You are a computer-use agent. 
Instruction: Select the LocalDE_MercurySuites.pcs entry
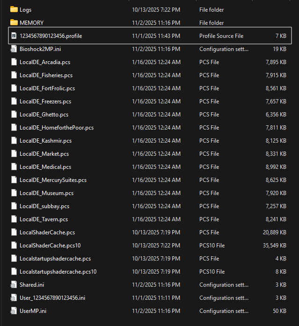(53, 180)
